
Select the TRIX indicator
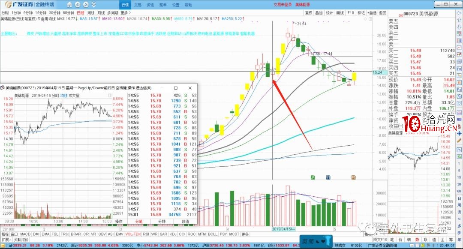coord(65,234)
